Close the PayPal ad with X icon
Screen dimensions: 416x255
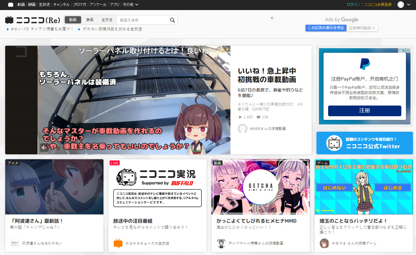[408, 50]
